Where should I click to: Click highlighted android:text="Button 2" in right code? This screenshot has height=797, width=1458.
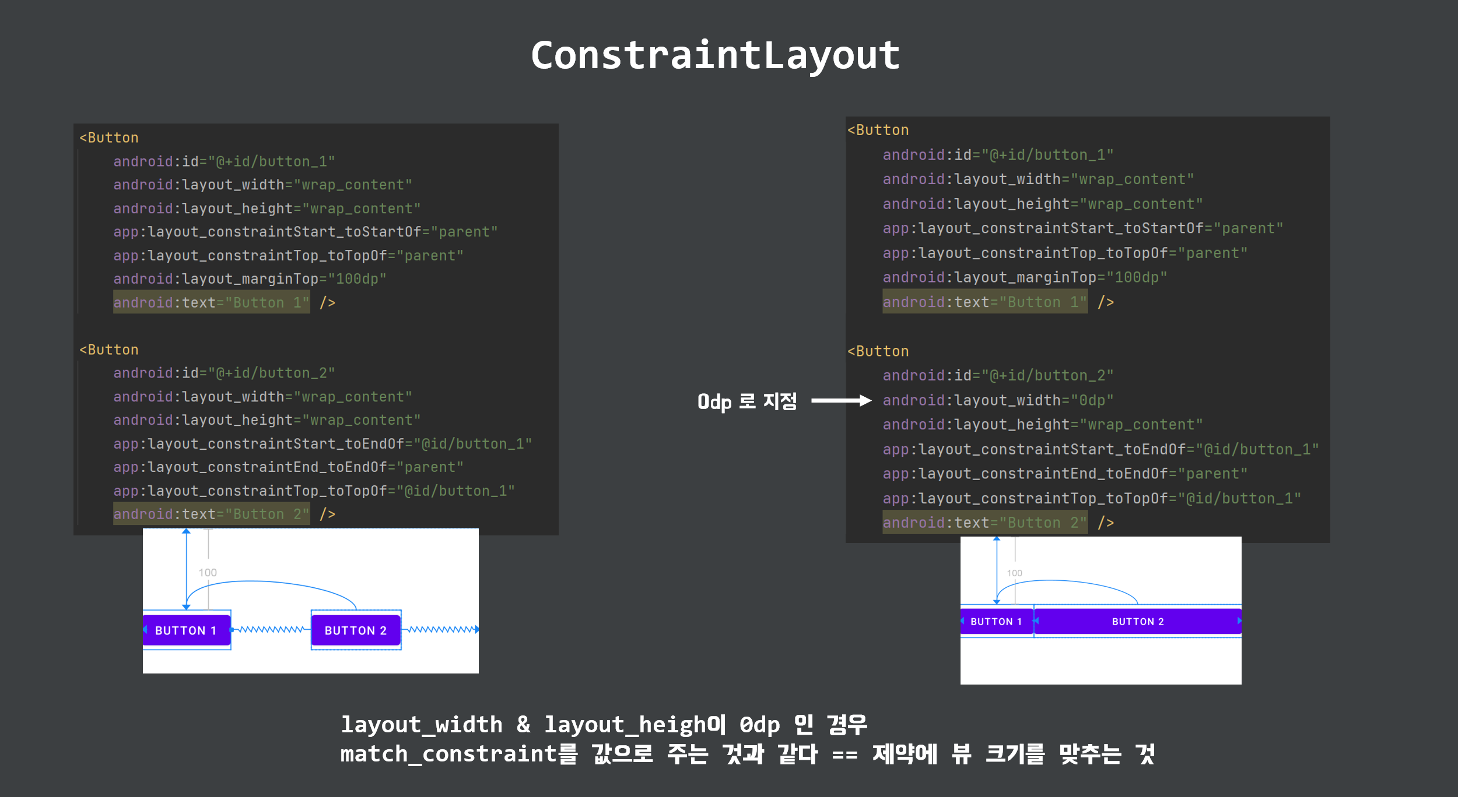[x=985, y=523]
